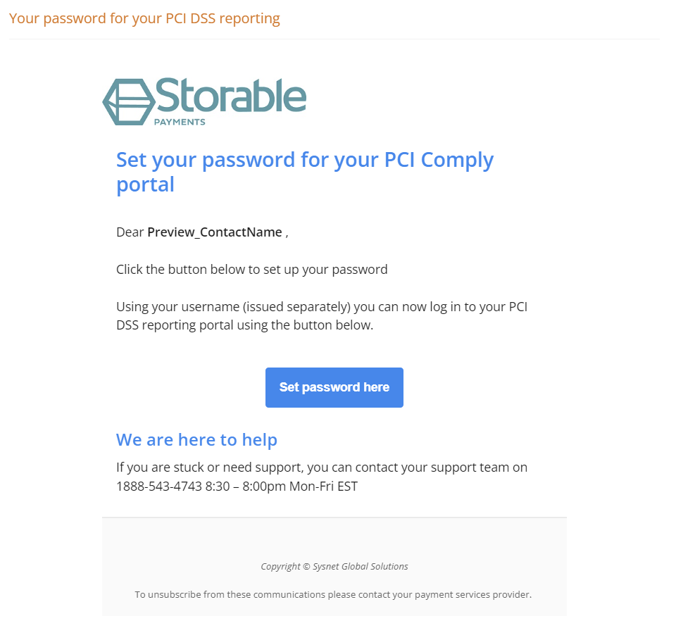The height and width of the screenshot is (640, 676).
Task: Click the username issued separately paragraph
Action: point(322,315)
